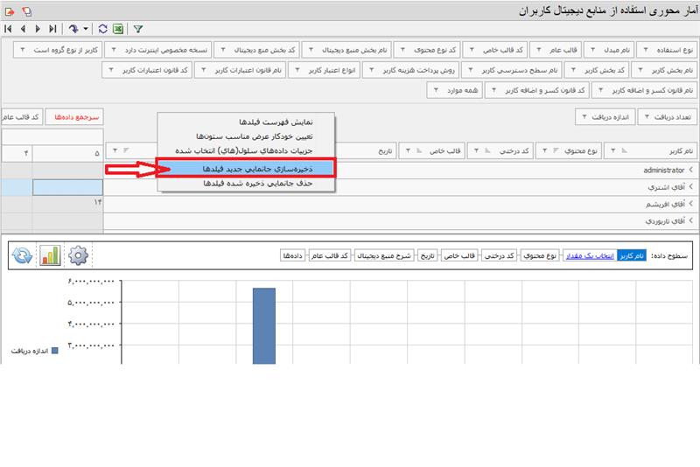This screenshot has width=700, height=467.
Task: Click the red سرجمع داده‌ها button
Action: coord(77,116)
